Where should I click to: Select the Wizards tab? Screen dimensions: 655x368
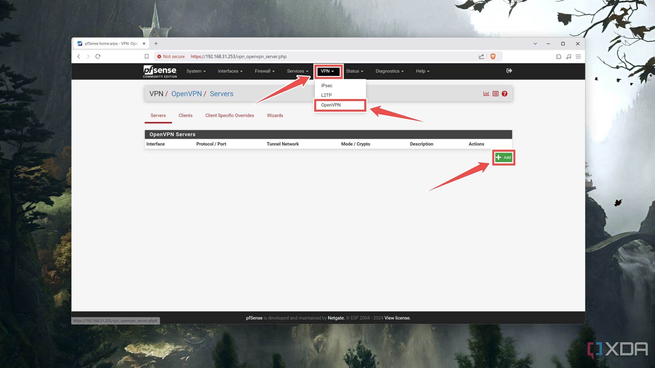(275, 115)
